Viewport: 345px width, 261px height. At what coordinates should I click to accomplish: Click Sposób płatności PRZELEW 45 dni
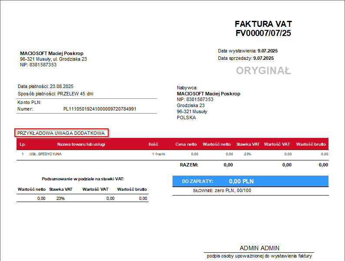[x=55, y=94]
